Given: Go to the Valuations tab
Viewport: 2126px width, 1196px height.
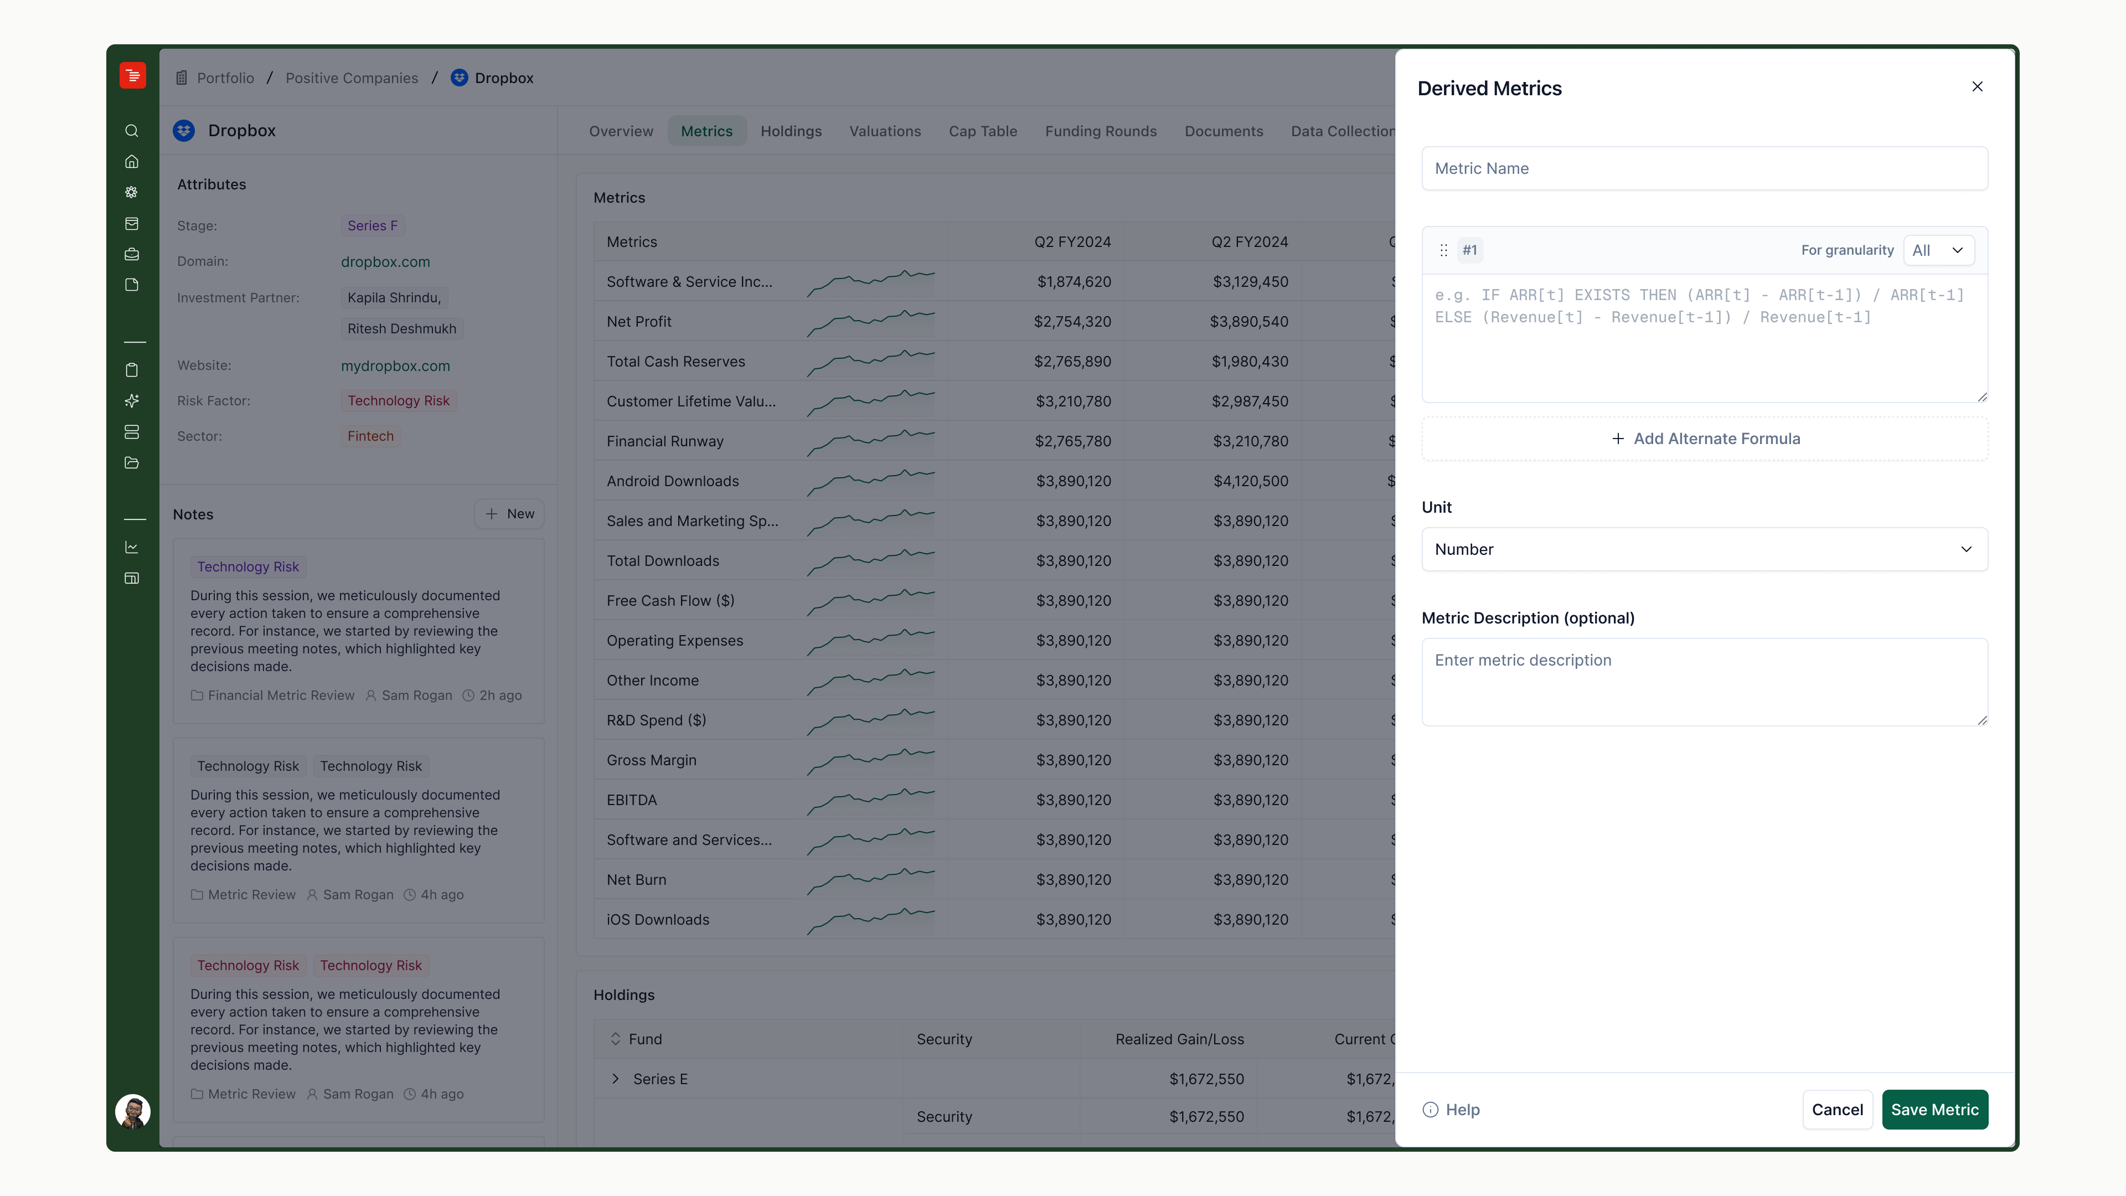Looking at the screenshot, I should tap(885, 131).
